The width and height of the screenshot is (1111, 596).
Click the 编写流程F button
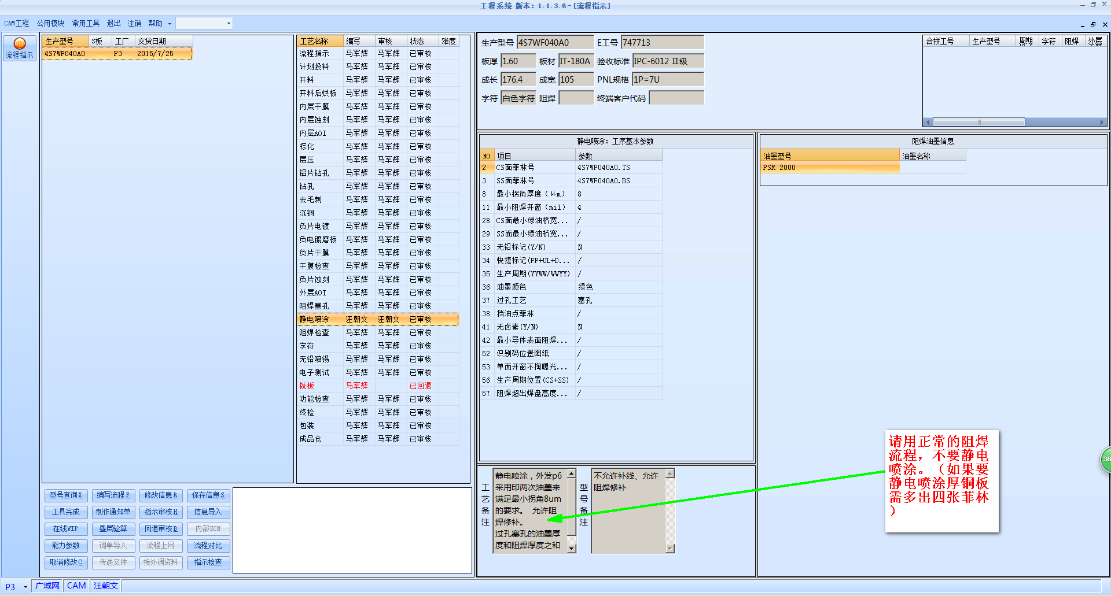pos(113,495)
